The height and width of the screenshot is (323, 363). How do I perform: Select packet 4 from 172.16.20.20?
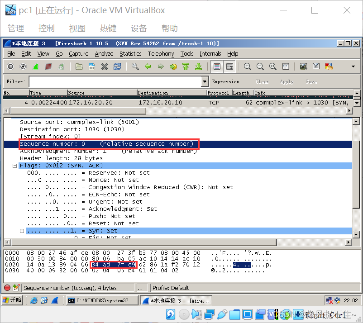[178, 103]
